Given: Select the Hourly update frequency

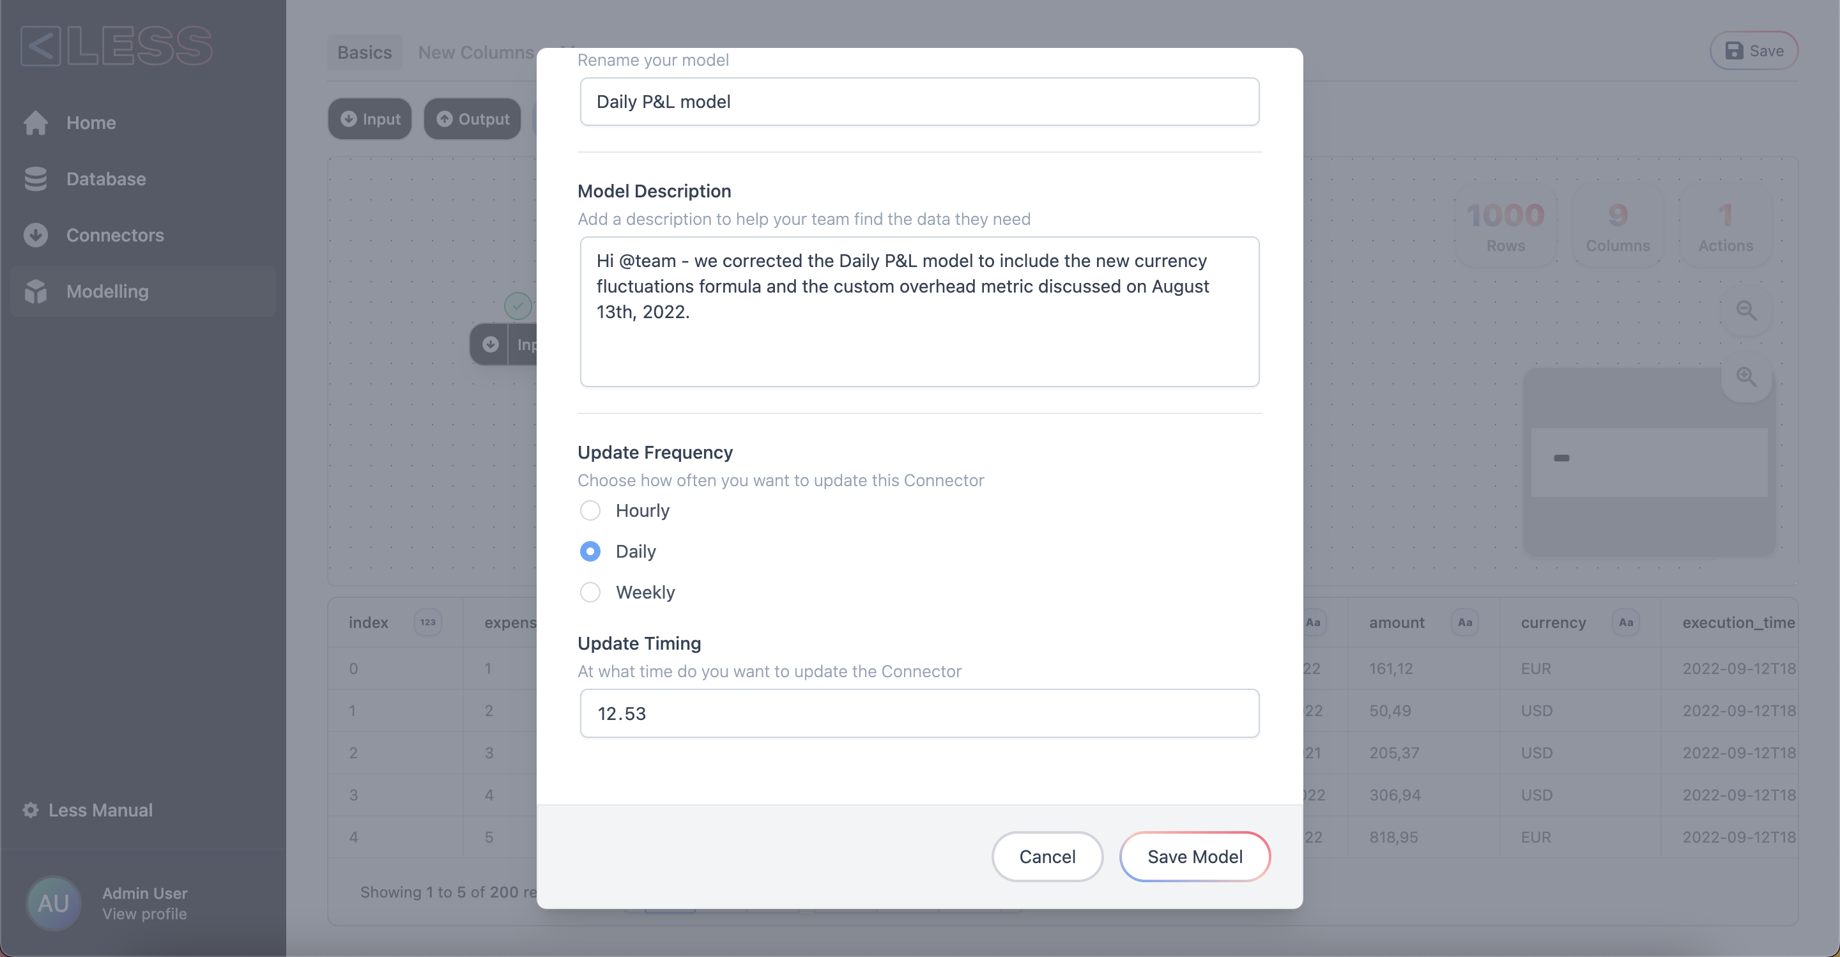Looking at the screenshot, I should (x=590, y=510).
